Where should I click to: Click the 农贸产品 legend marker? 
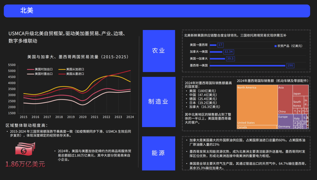click(x=275, y=46)
